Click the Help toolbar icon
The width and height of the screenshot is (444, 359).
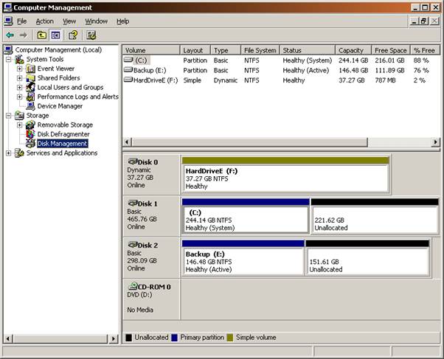pyautogui.click(x=73, y=35)
